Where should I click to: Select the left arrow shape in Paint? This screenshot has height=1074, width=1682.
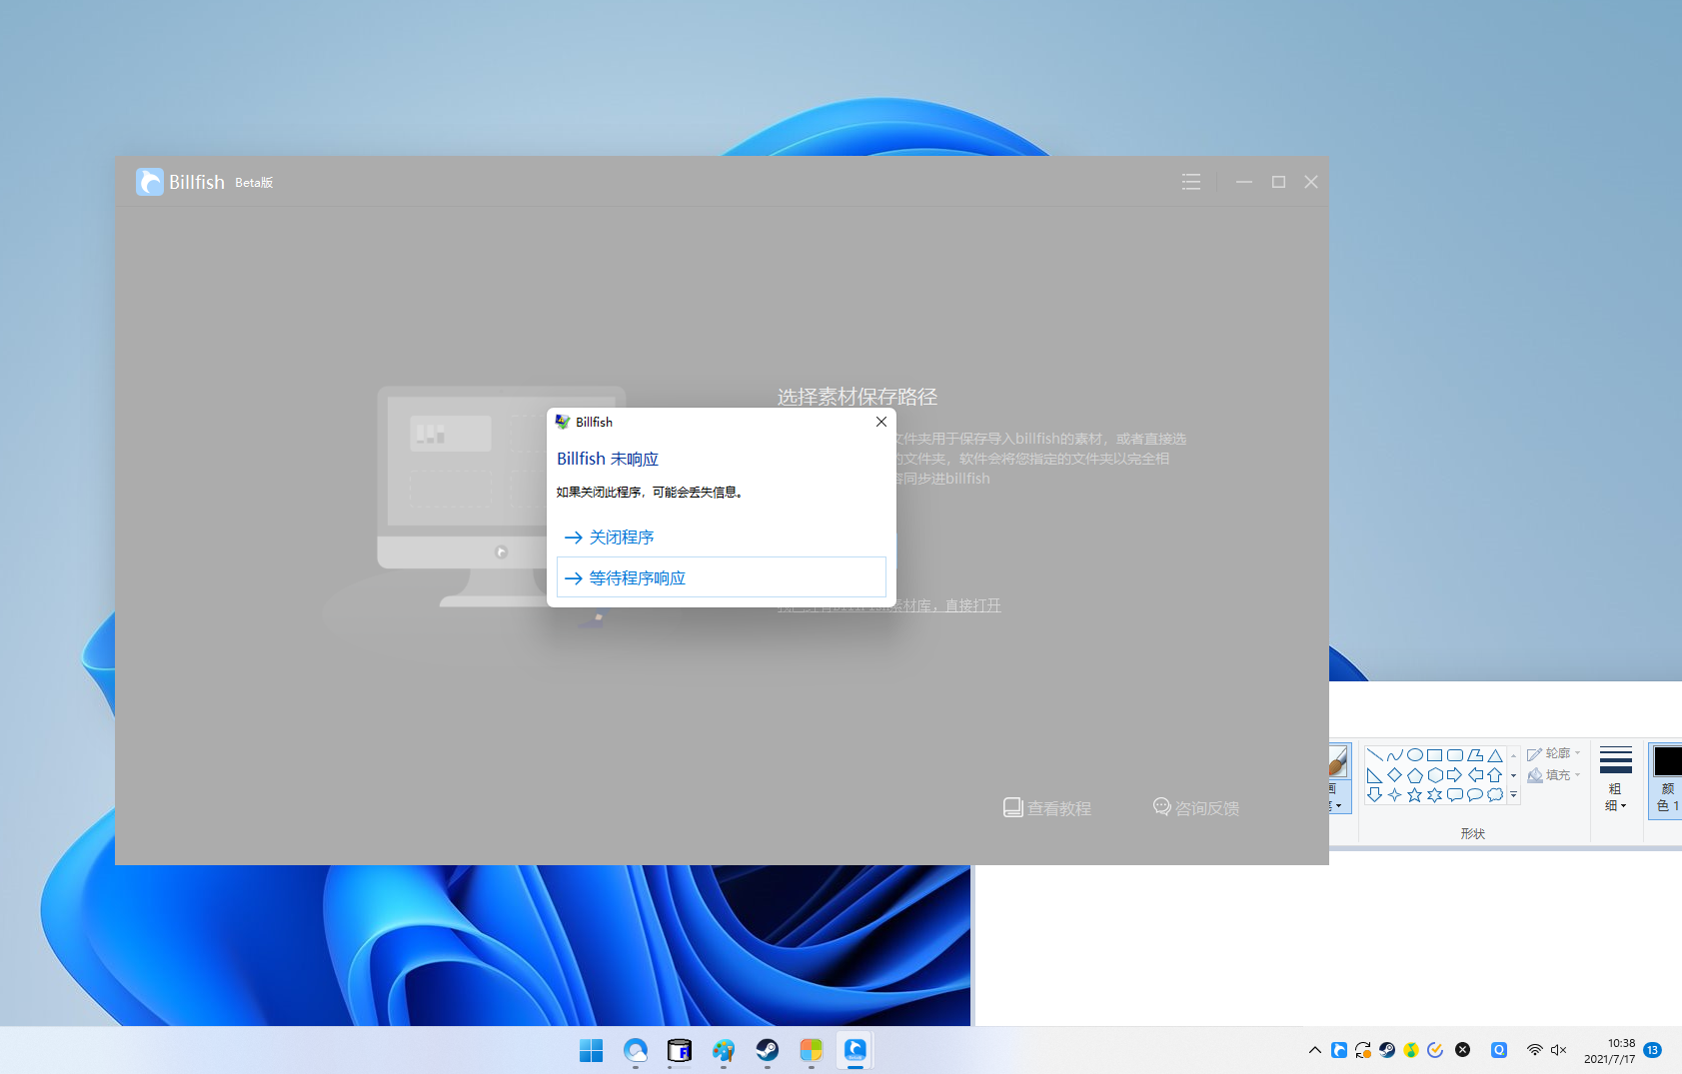click(x=1475, y=775)
